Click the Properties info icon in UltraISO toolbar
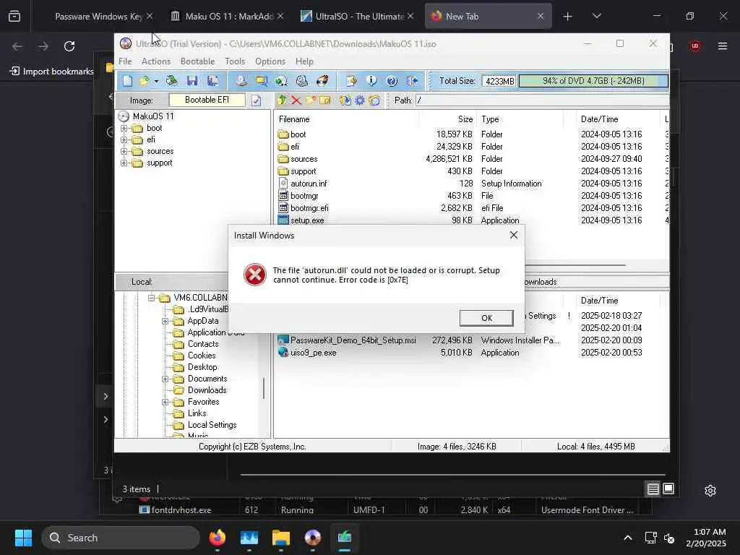Viewport: 740px width, 555px height. [x=371, y=81]
